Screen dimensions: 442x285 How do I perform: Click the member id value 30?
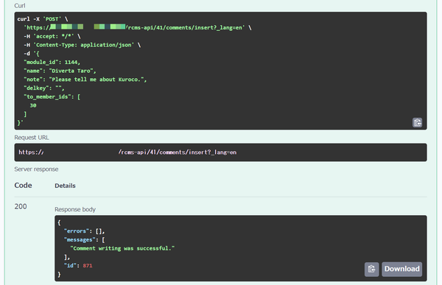[33, 105]
